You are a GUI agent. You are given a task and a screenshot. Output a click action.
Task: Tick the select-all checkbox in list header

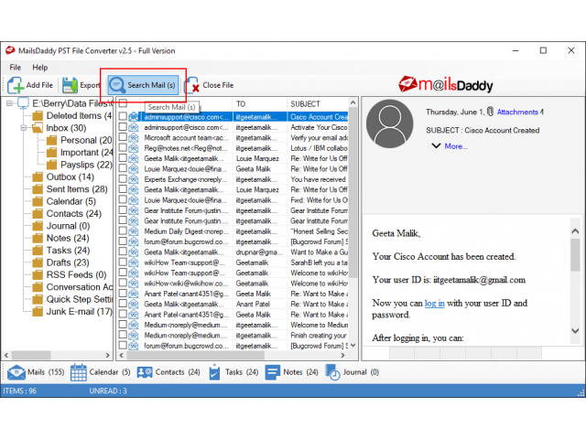123,103
